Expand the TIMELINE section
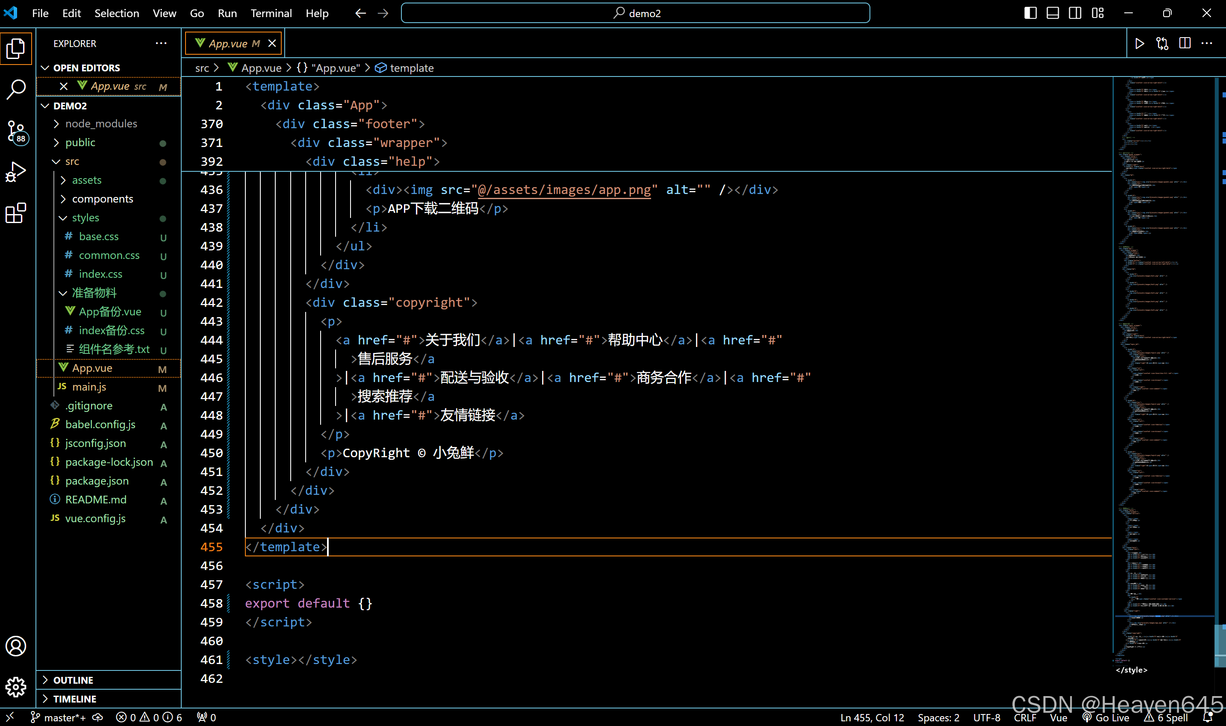The width and height of the screenshot is (1226, 726). click(x=108, y=699)
